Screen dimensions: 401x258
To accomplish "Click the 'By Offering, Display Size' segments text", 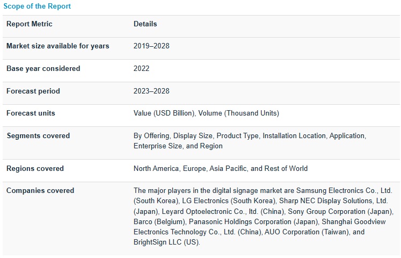I will coord(173,135).
